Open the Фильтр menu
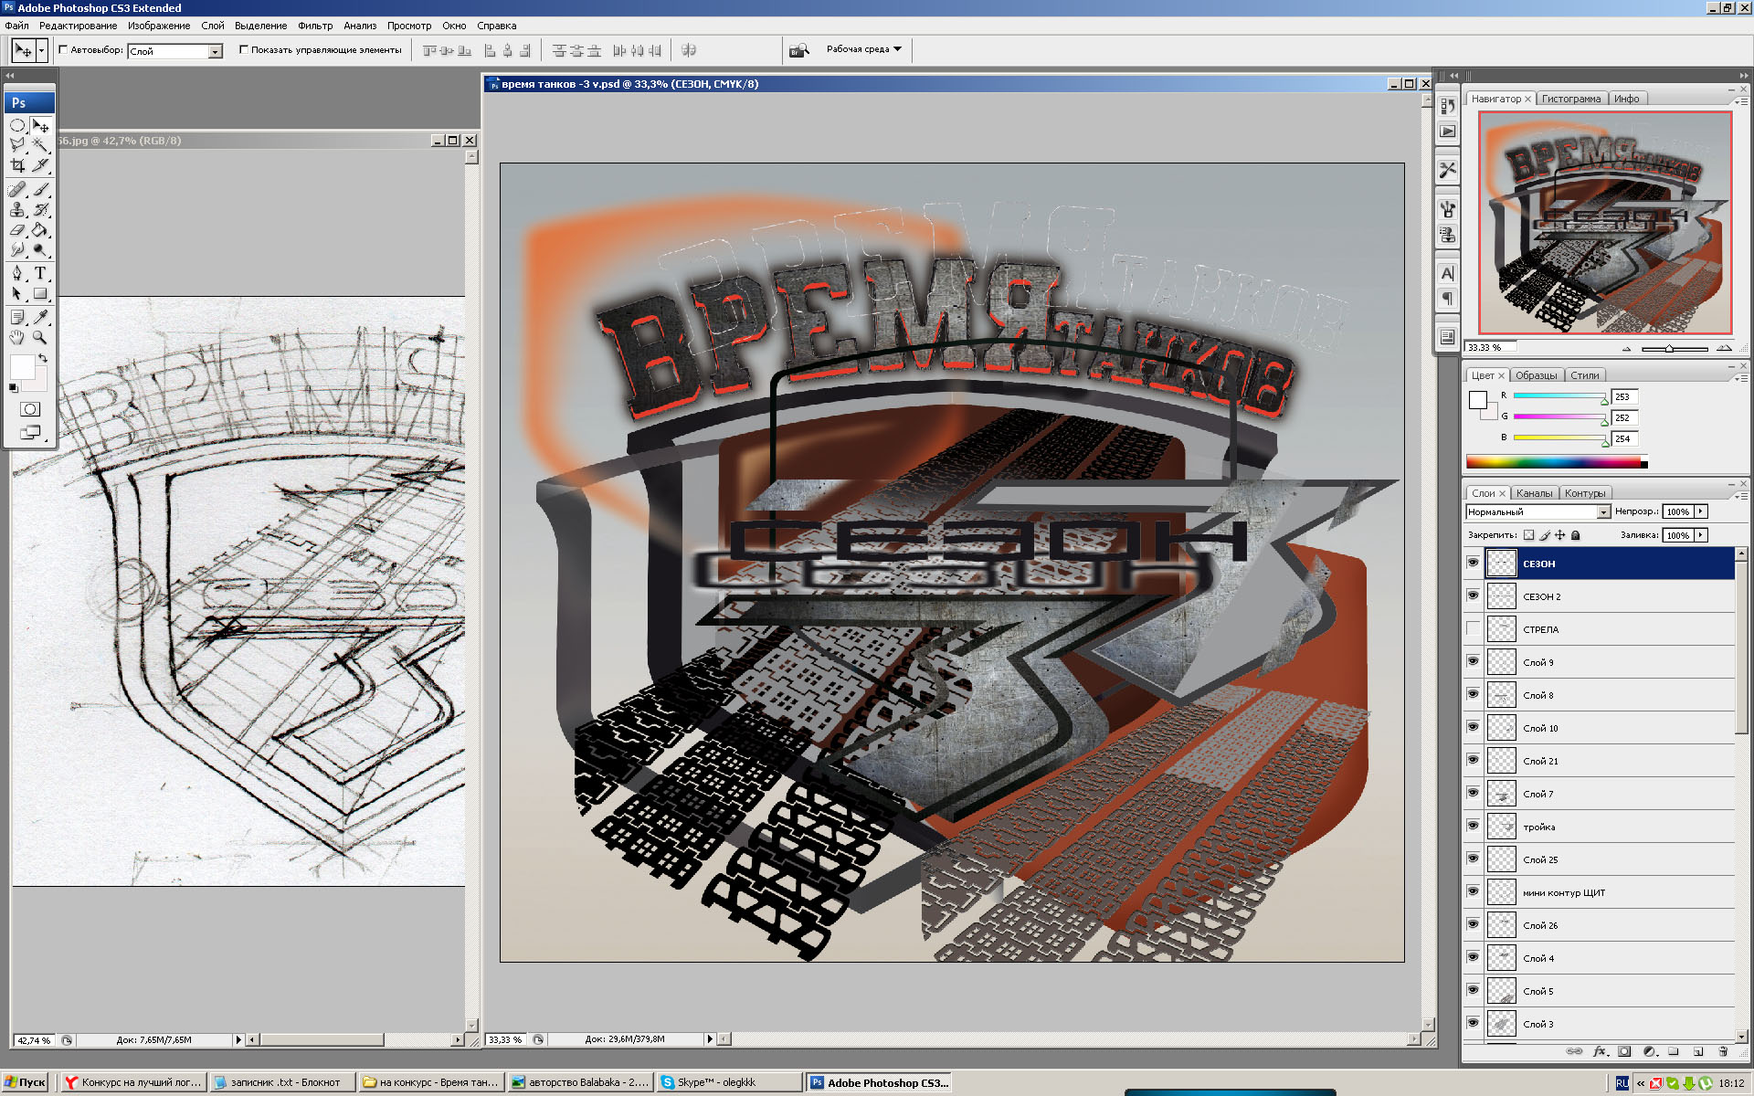 click(315, 26)
